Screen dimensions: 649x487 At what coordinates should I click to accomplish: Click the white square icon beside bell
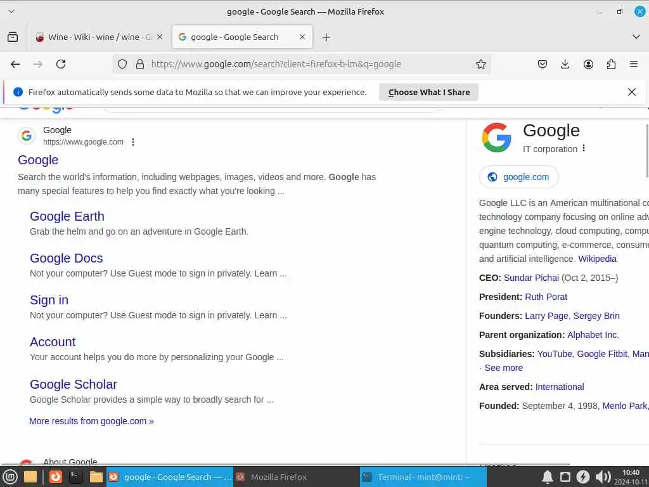[565, 477]
